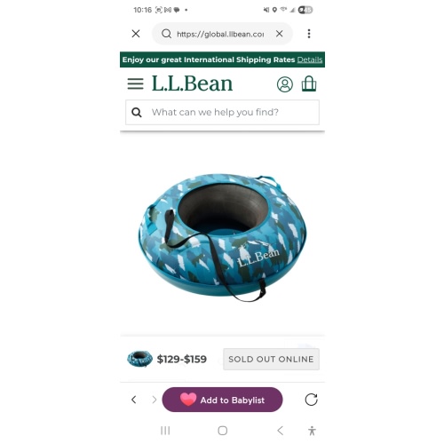Open the international shipping Details link
The image size is (444, 444).
[x=310, y=59]
